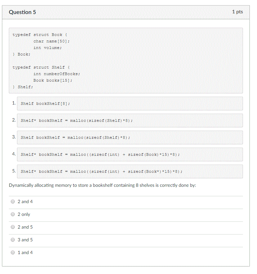Click the Question 5 heading
Image resolution: width=257 pixels, height=274 pixels.
point(22,12)
